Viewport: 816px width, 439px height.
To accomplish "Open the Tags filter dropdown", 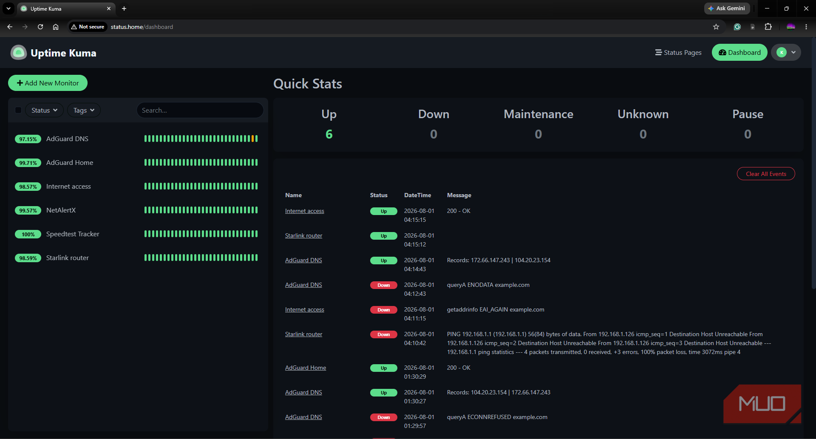I will coord(84,110).
